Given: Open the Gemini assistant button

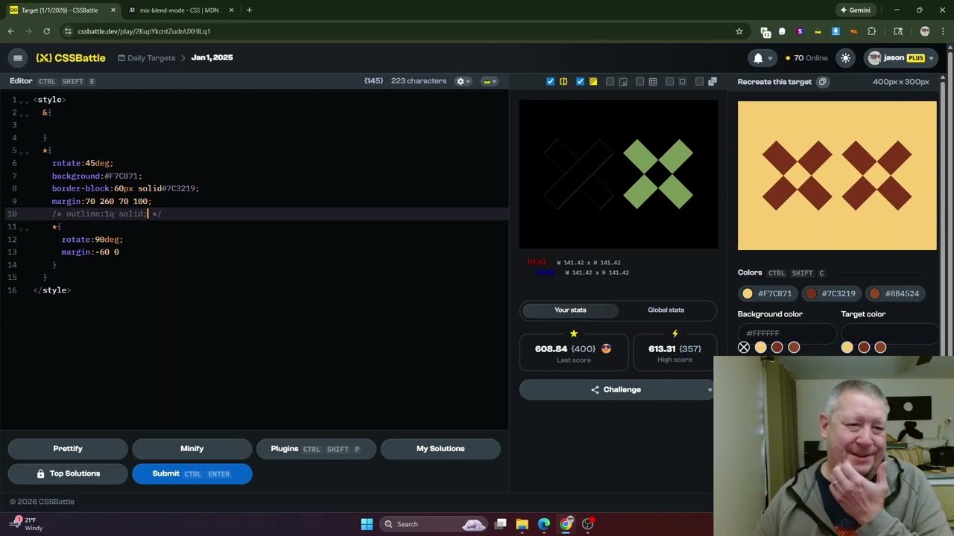Looking at the screenshot, I should (x=855, y=10).
